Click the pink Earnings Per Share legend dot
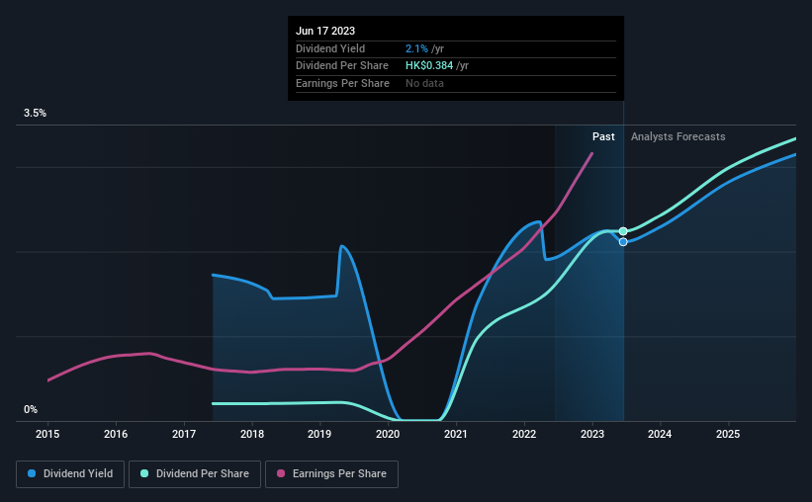This screenshot has height=502, width=812. click(281, 473)
